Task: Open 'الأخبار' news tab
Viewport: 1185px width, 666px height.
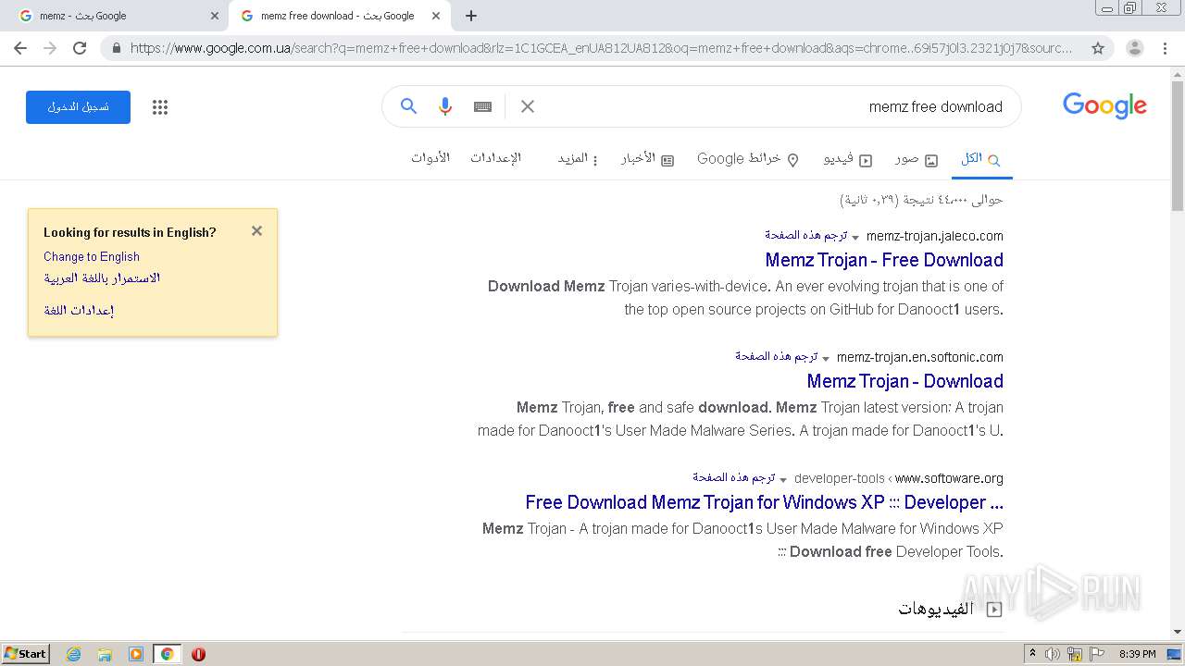Action: pyautogui.click(x=647, y=159)
